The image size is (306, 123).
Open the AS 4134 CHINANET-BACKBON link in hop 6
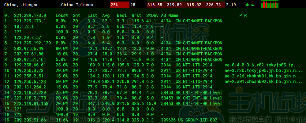point(192,48)
